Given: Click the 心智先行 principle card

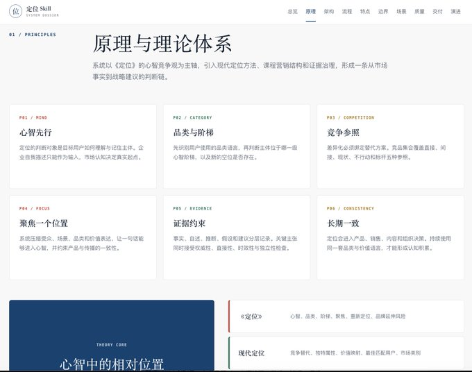Looking at the screenshot, I should pyautogui.click(x=83, y=146).
